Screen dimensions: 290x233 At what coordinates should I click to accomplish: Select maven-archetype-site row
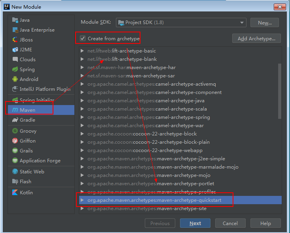point(180,209)
